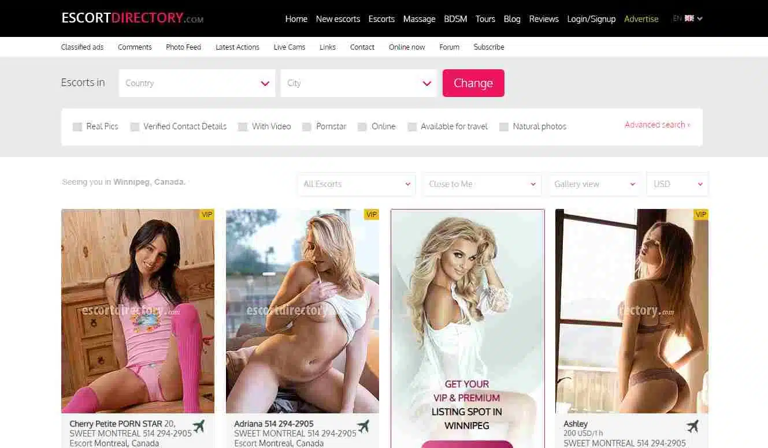Screen dimensions: 768x448
Task: Open the Forum menu item
Action: [449, 47]
